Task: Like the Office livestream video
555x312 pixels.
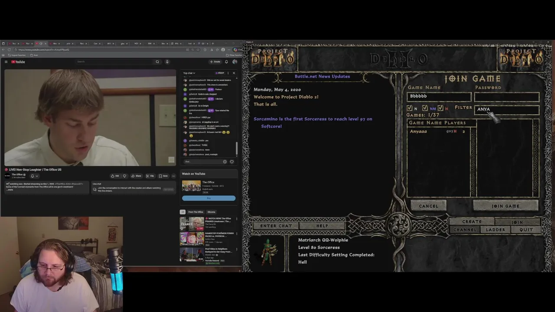Action: click(x=115, y=176)
